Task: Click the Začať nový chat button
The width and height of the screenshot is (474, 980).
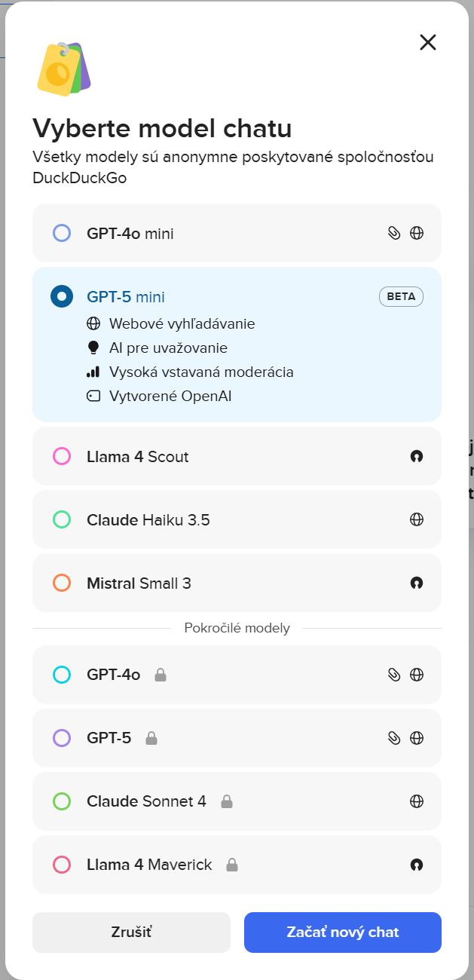Action: 342,933
